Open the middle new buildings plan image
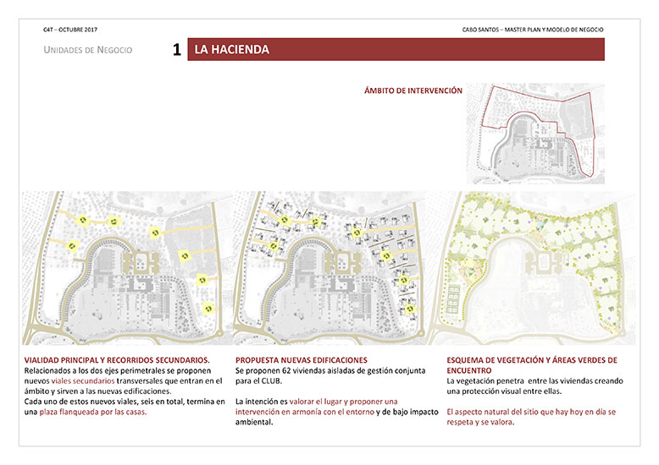This screenshot has width=659, height=465. tap(332, 269)
